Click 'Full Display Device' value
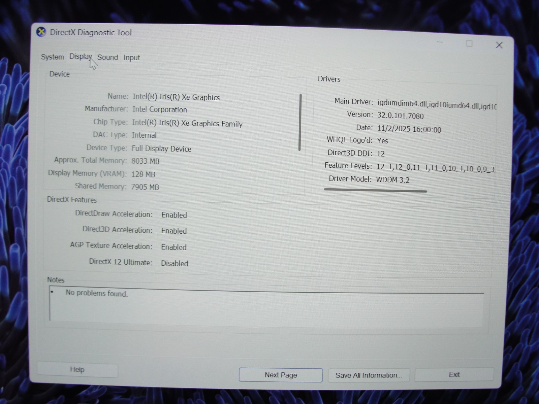Screen dimensions: 539x404 [161, 148]
